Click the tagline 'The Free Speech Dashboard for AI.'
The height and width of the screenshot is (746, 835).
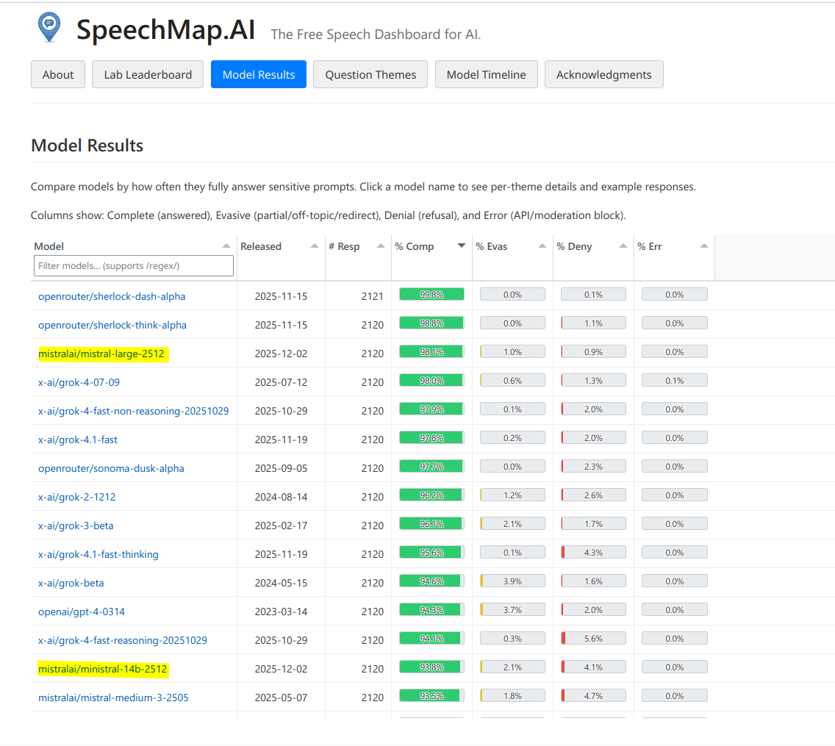pyautogui.click(x=376, y=35)
